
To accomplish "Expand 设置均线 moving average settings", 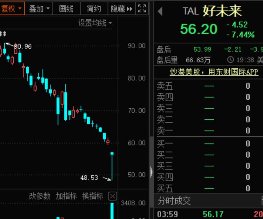I will 95,23.
